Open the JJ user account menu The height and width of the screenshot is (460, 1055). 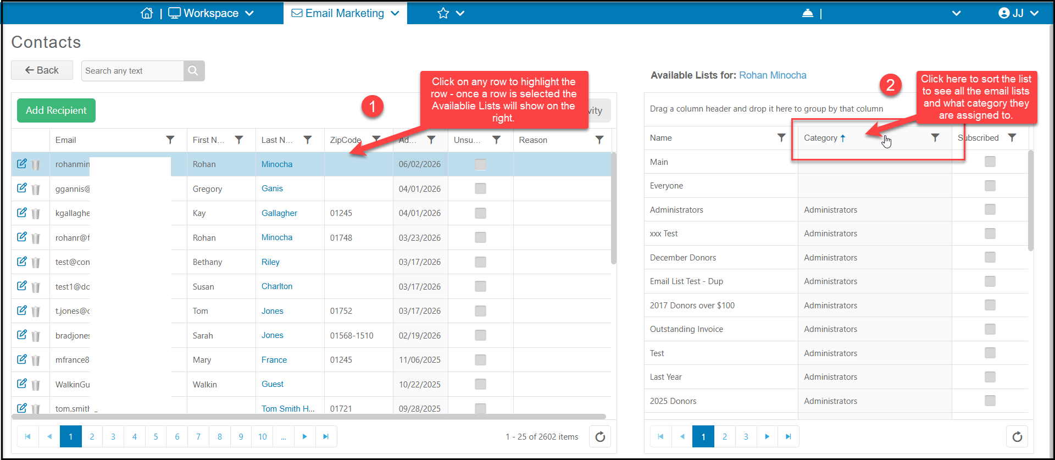pyautogui.click(x=1018, y=13)
